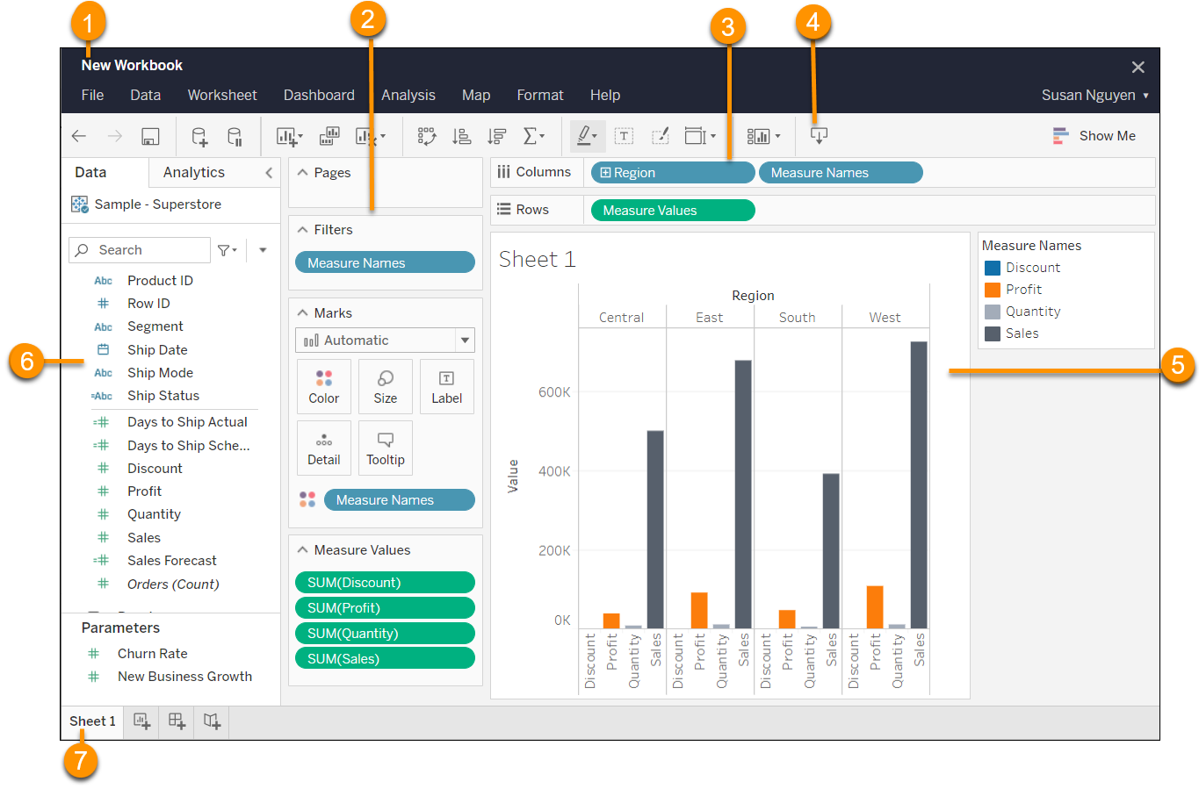Collapse the Data pane with arrow
Image resolution: width=1199 pixels, height=796 pixels.
tap(269, 173)
